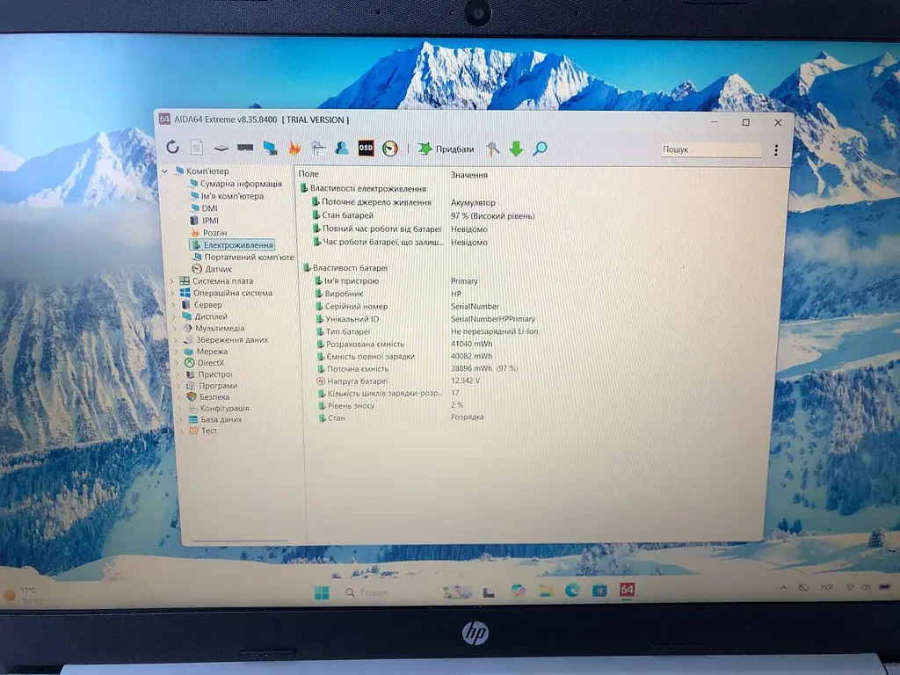900x675 pixels.
Task: Open the monitor diagnostics toolbar icon
Action: tap(270, 148)
